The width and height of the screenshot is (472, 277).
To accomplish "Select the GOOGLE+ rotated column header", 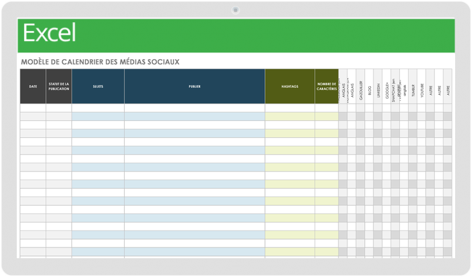I will tap(386, 87).
